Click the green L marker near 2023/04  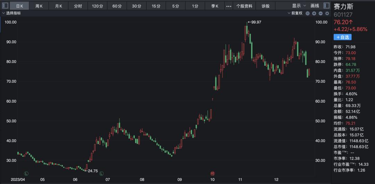click(x=26, y=173)
